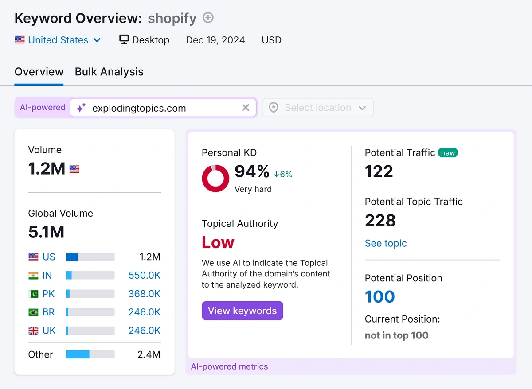Click the UK flag icon

click(x=33, y=331)
